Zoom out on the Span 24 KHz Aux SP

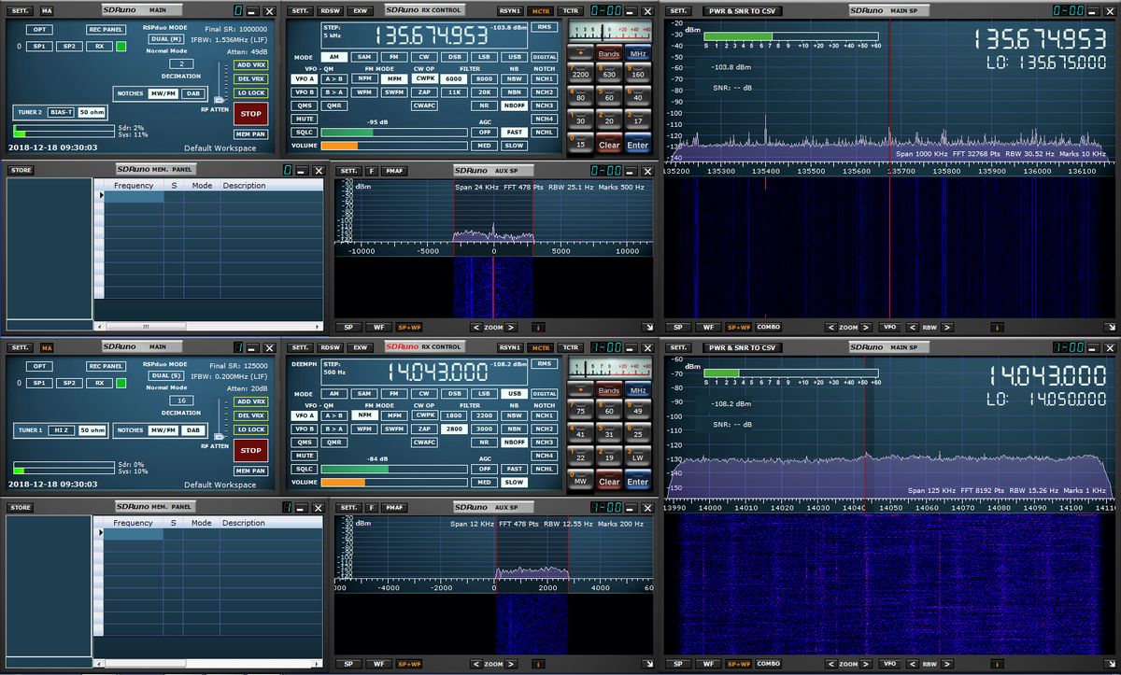click(x=475, y=328)
